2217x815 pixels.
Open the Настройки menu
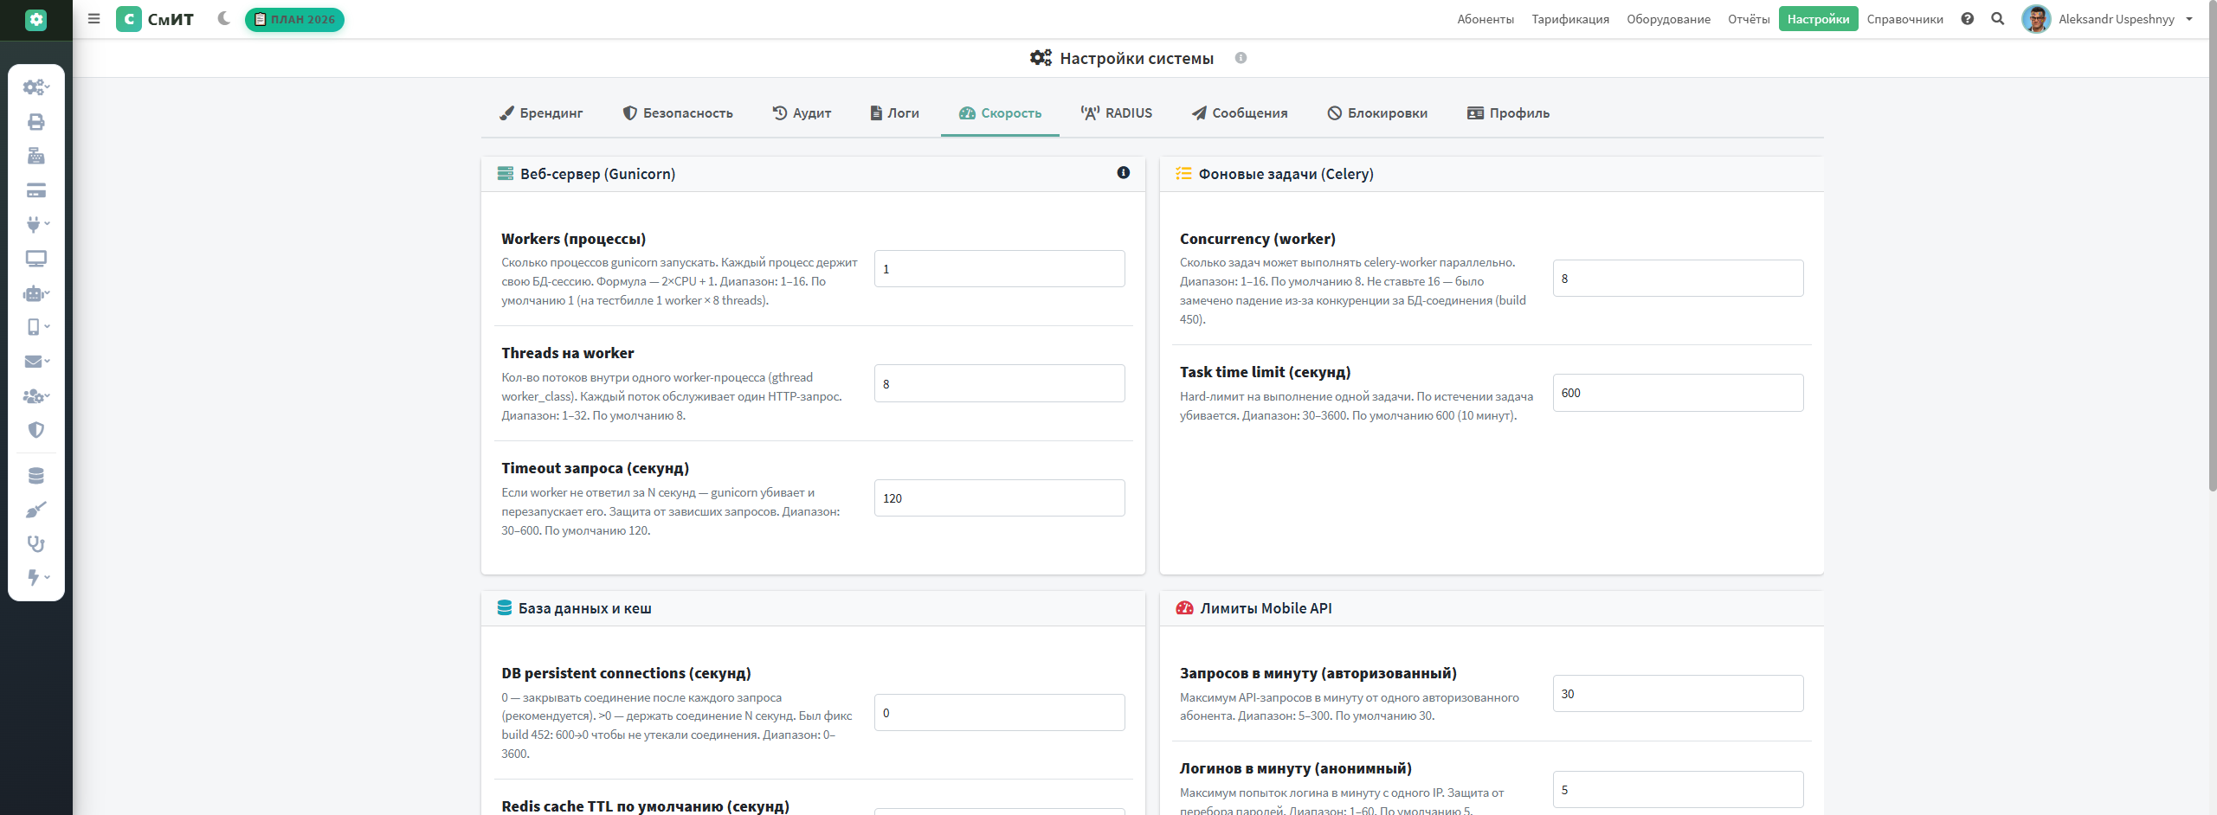coord(1818,19)
